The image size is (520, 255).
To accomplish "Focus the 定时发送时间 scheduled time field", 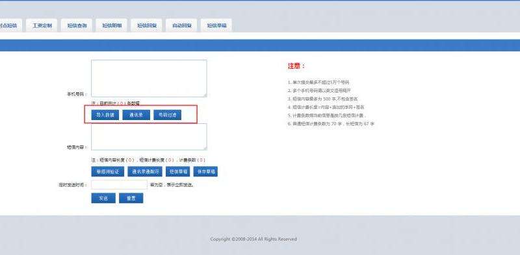I will click(119, 185).
